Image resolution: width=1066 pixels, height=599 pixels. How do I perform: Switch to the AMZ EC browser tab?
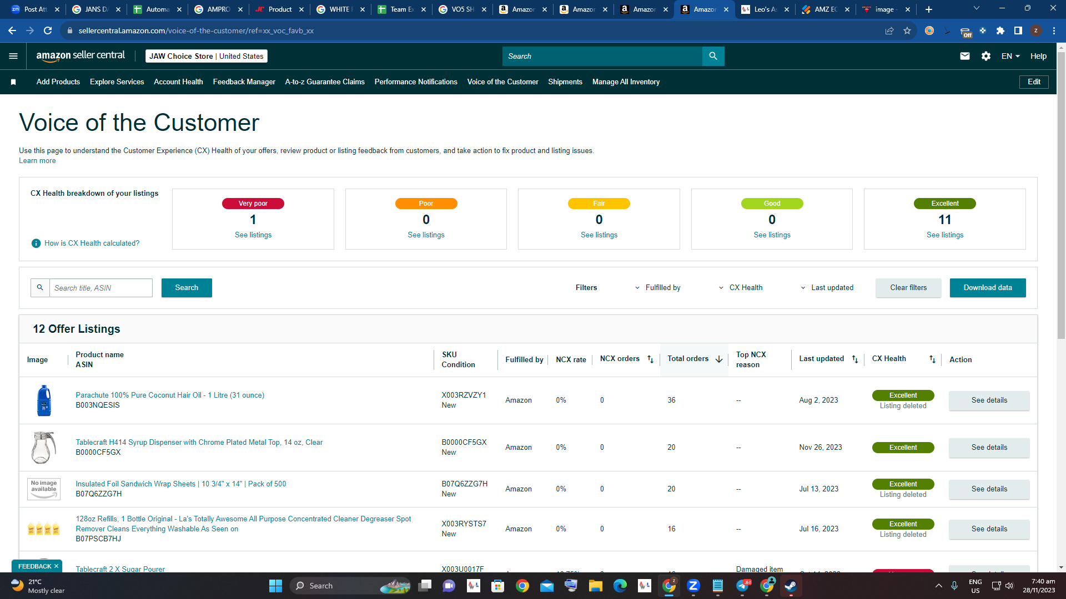point(826,9)
